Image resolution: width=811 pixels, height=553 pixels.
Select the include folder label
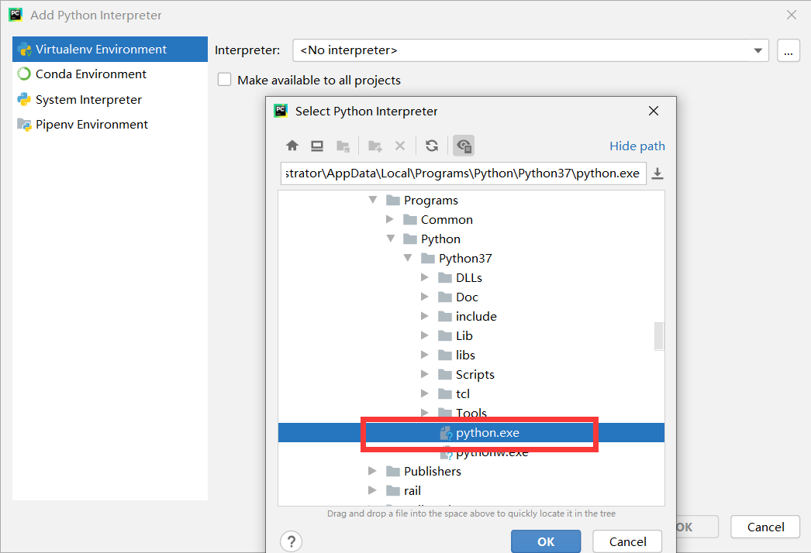tap(476, 316)
